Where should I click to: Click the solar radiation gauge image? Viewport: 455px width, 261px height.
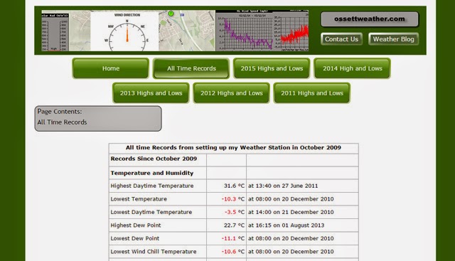pos(55,31)
